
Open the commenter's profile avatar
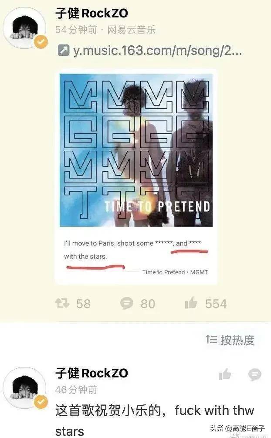pos(24,388)
